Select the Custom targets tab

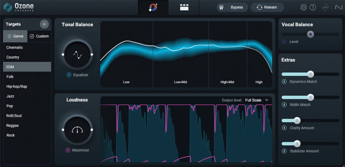[x=39, y=36]
